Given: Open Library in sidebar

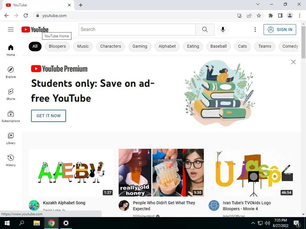Looking at the screenshot, I should [x=11, y=138].
